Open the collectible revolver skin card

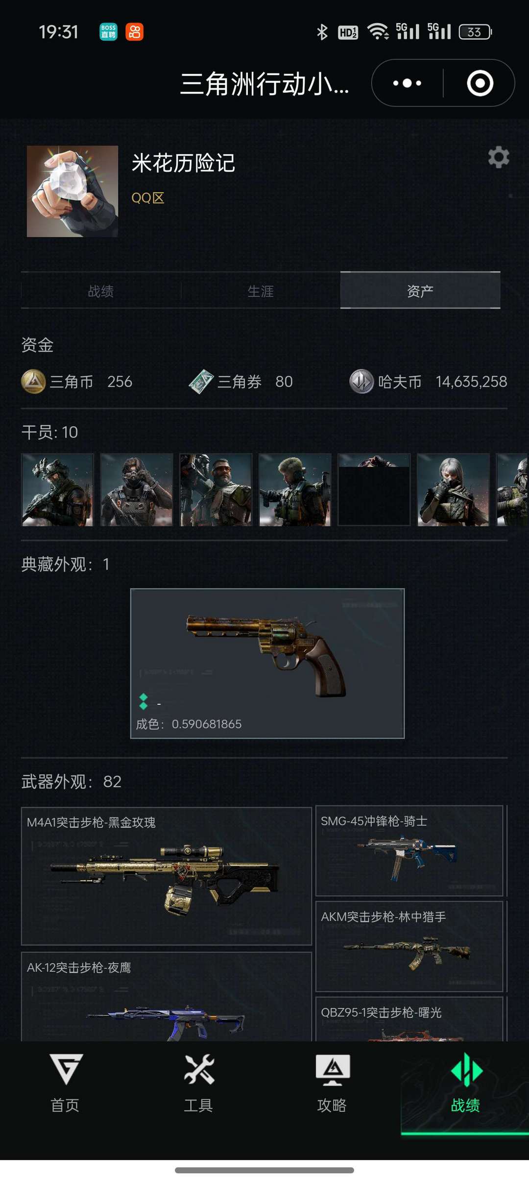267,664
